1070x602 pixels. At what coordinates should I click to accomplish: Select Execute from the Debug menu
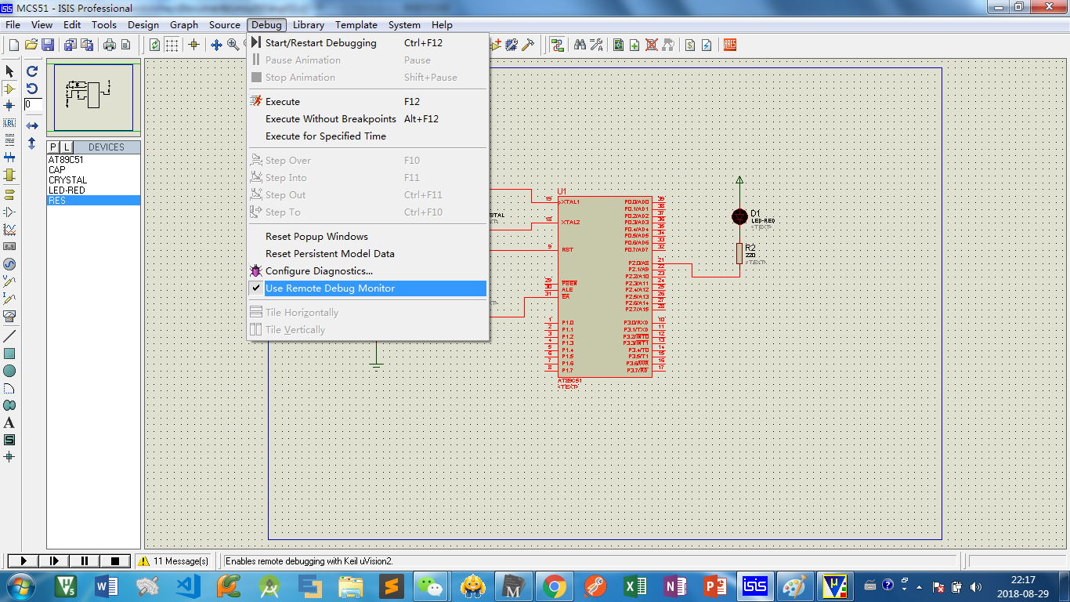pos(367,102)
